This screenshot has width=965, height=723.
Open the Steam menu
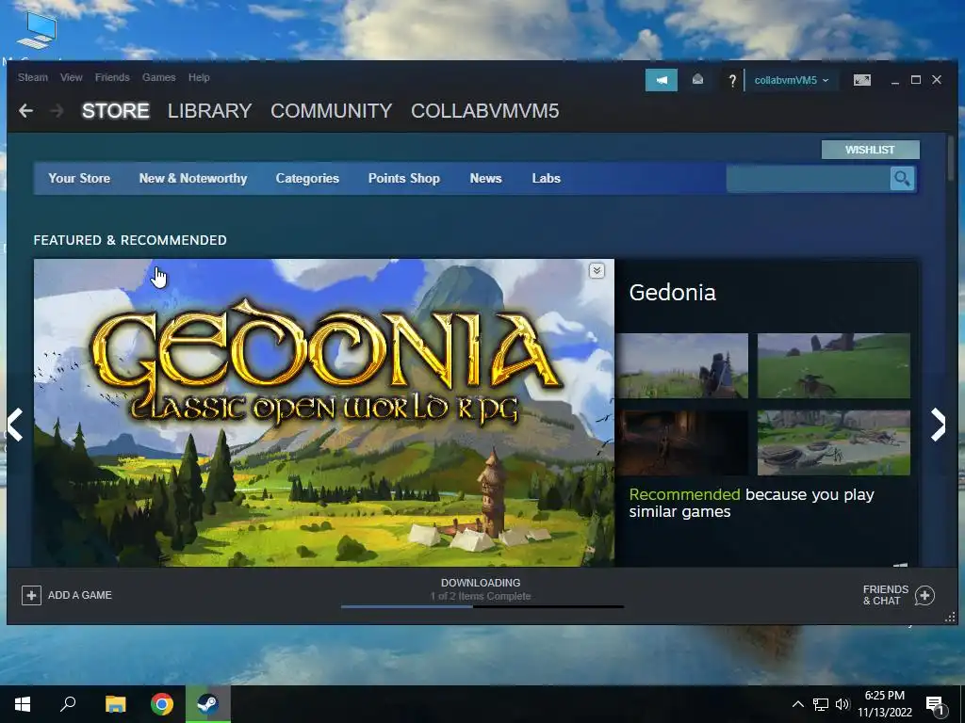pos(33,77)
